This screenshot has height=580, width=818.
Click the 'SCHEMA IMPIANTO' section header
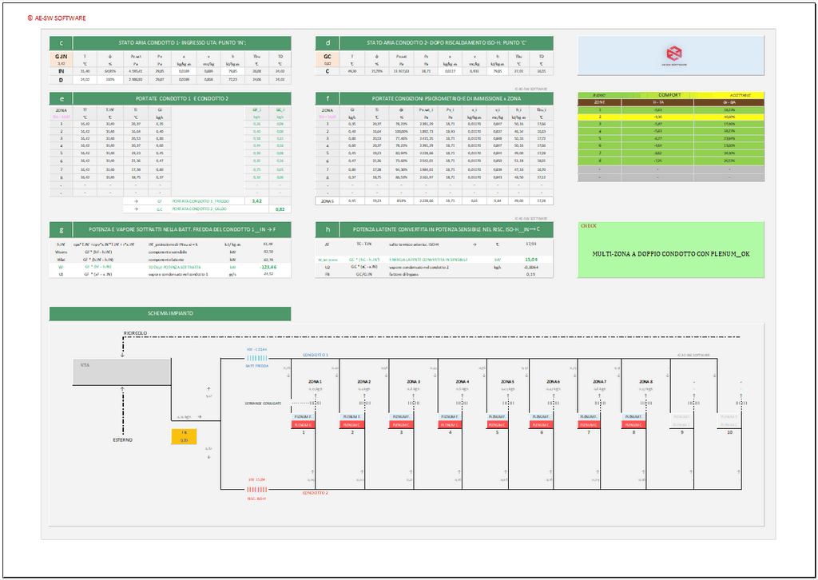click(169, 313)
